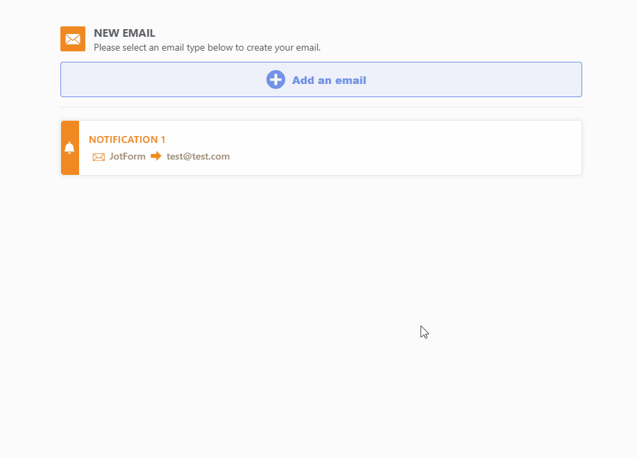Click the NEW EMAIL heading

pyautogui.click(x=124, y=33)
